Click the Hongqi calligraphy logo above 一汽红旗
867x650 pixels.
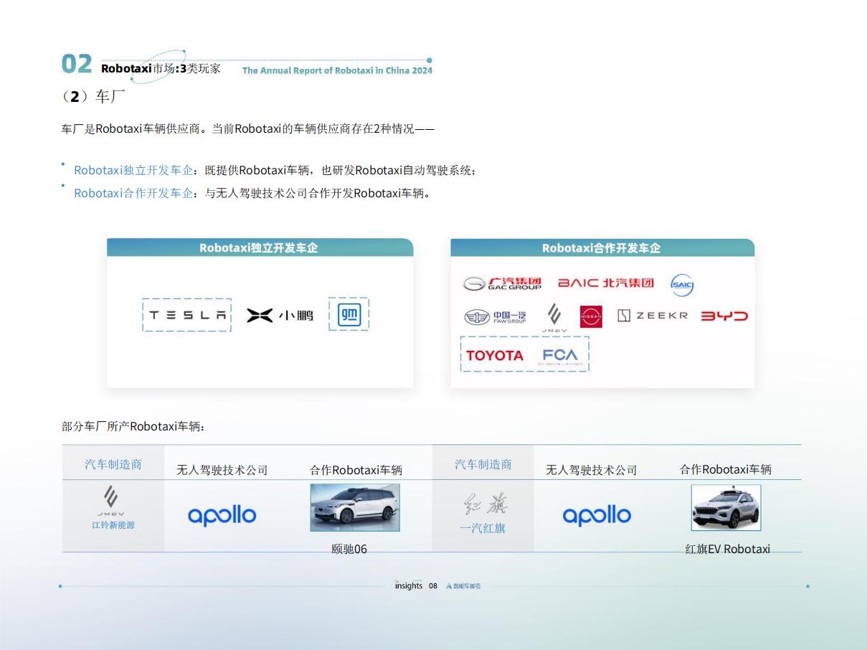click(485, 505)
